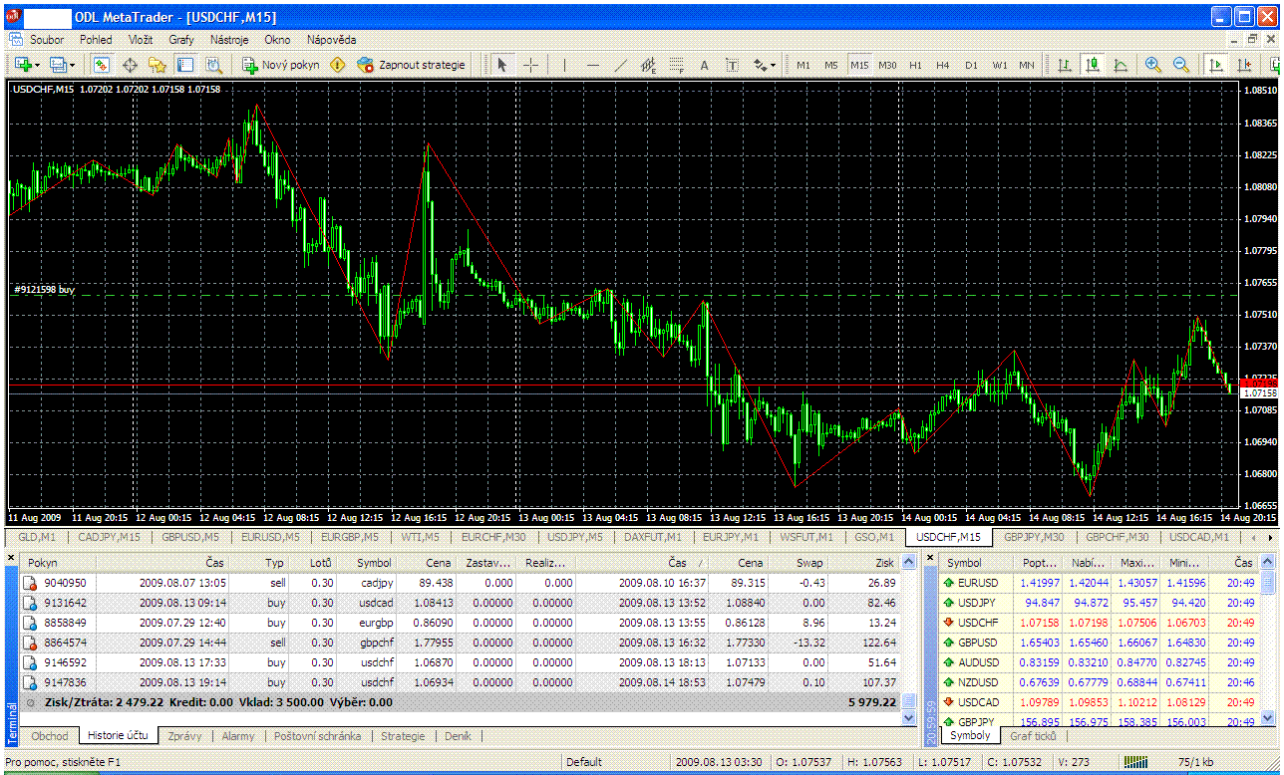Click the zoom in magnifier icon
Image resolution: width=1284 pixels, height=775 pixels.
(1153, 65)
